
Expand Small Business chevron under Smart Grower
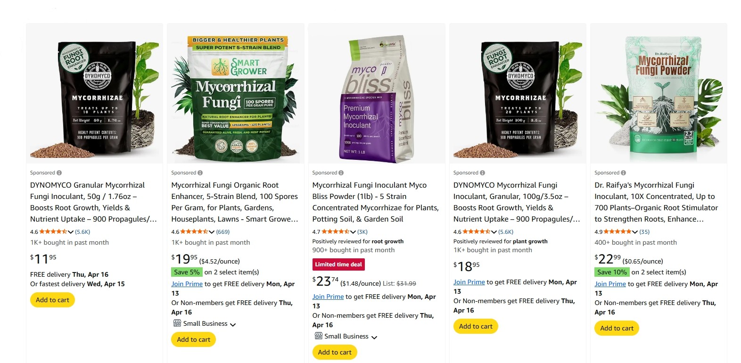233,324
